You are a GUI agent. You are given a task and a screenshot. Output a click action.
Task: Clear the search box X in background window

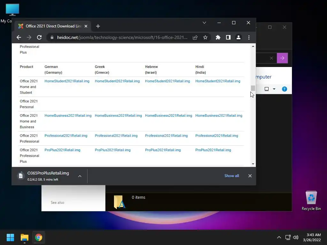[x=271, y=58]
